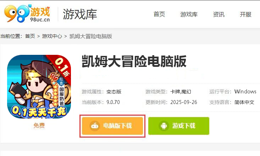Viewport: 260px width, 156px height.
Task: Click the 游戏下载 green button
Action: tap(179, 126)
